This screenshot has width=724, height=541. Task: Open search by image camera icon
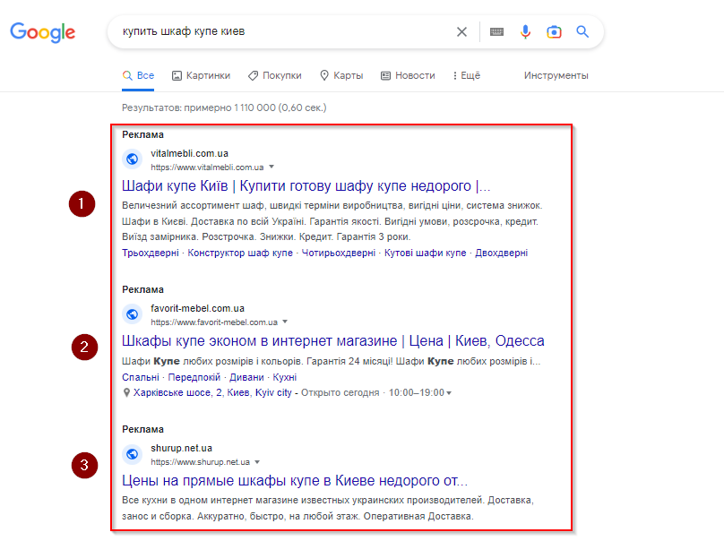click(554, 32)
